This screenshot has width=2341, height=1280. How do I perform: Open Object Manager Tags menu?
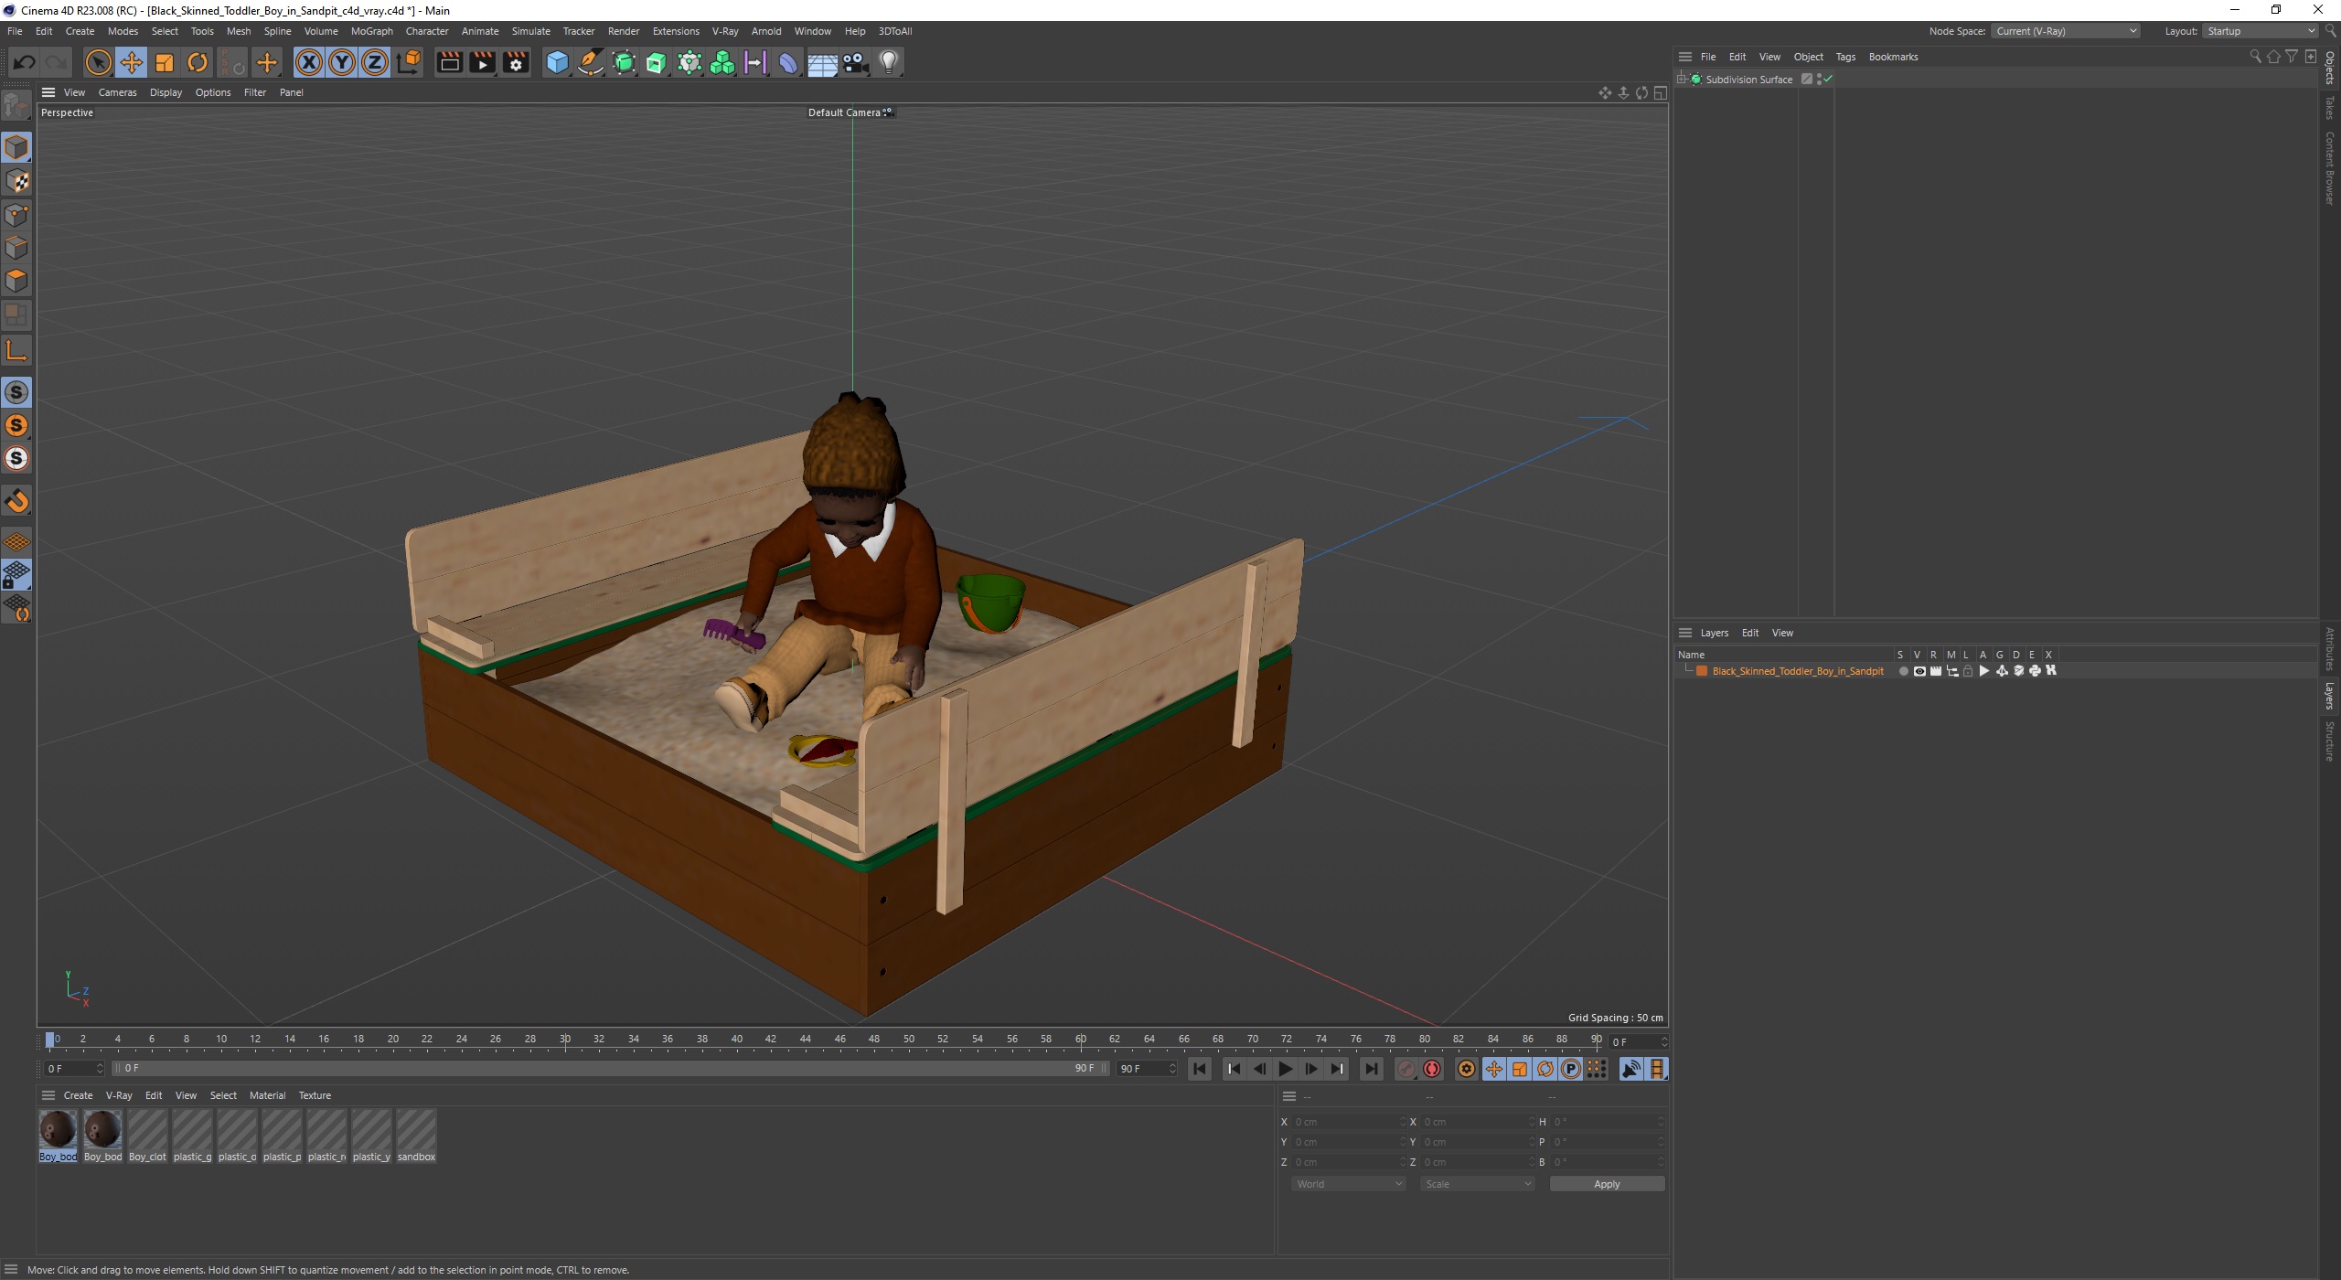point(1845,57)
